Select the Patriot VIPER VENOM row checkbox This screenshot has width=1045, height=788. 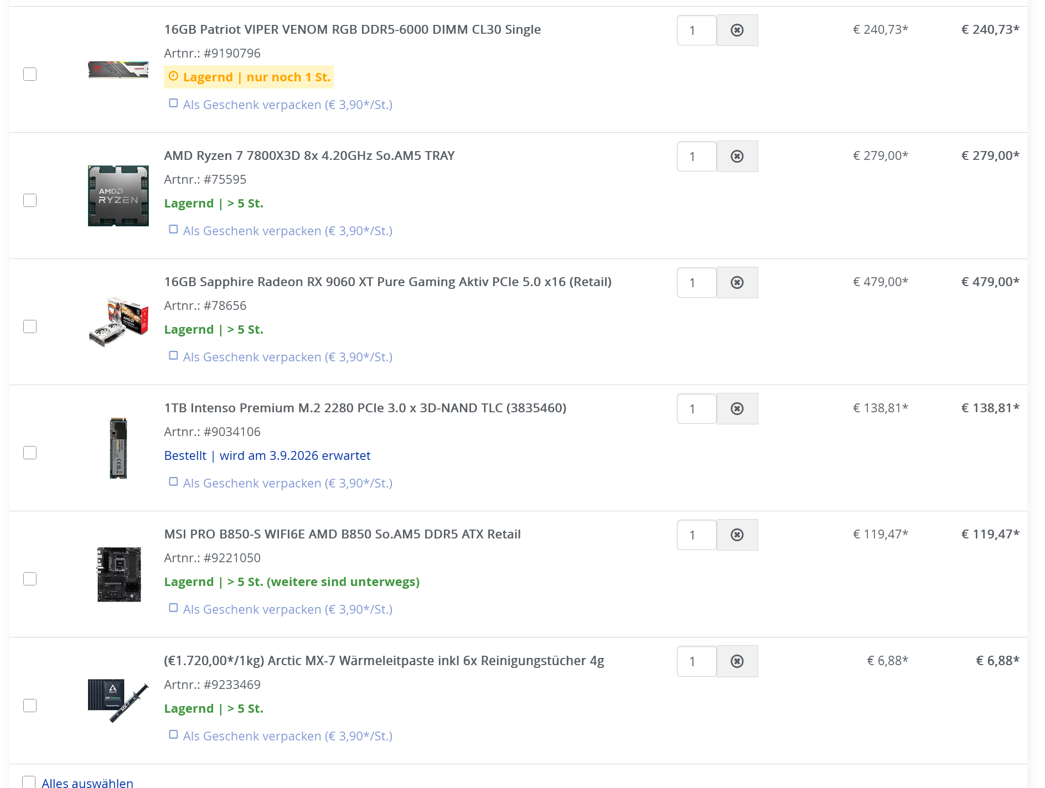pos(30,74)
